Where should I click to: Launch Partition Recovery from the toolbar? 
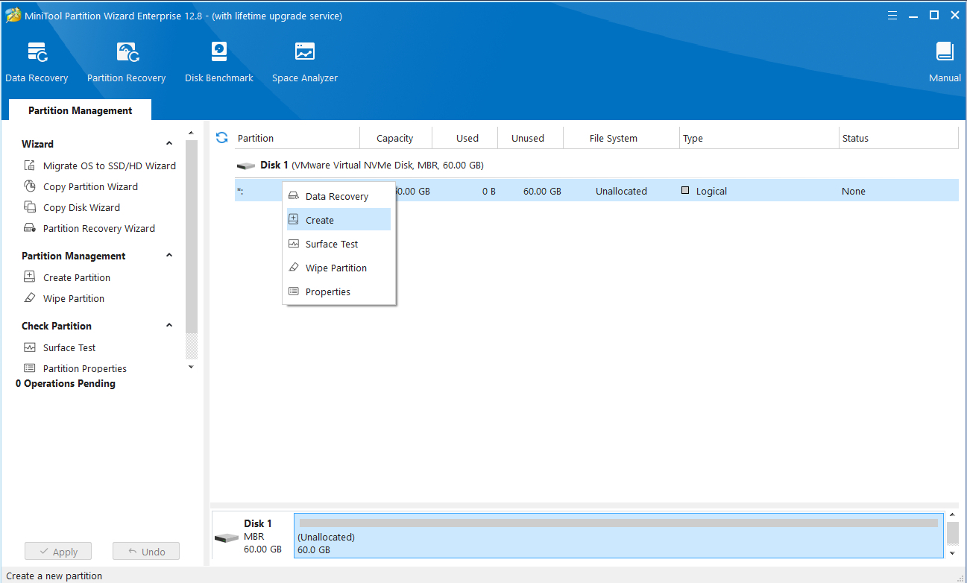point(126,61)
